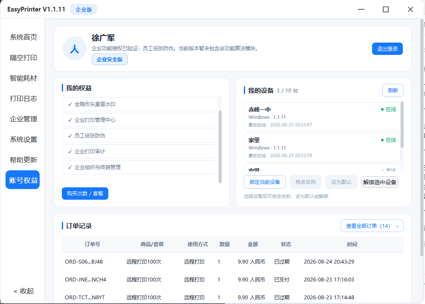Click 购买次数 / 套餐 button
425x304 pixels.
coord(85,194)
